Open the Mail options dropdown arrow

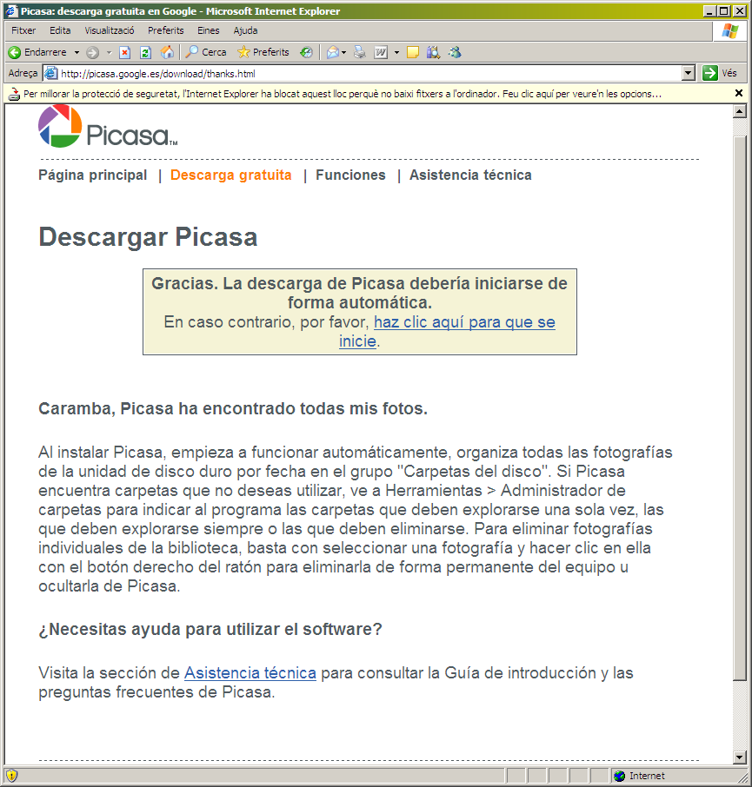point(344,52)
